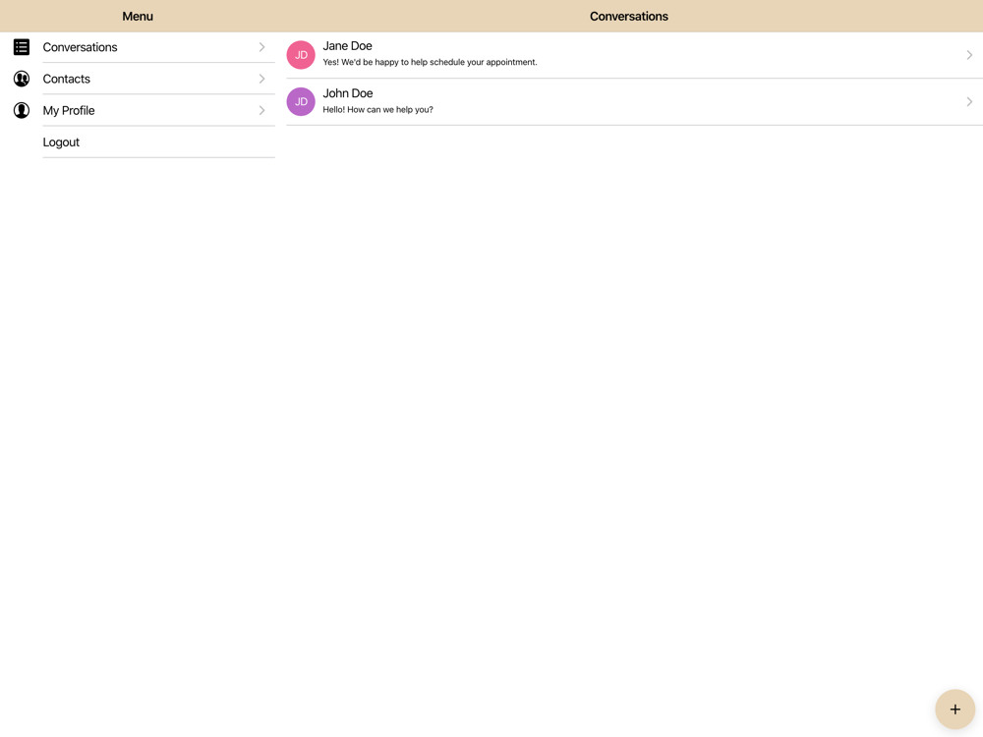Click the Contacts people icon
983x737 pixels.
22,79
